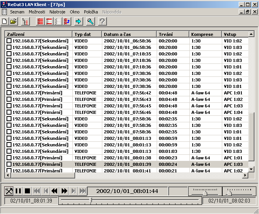Click the horizontal scrollbar left arrow
This screenshot has height=214, width=259.
[x=8, y=175]
